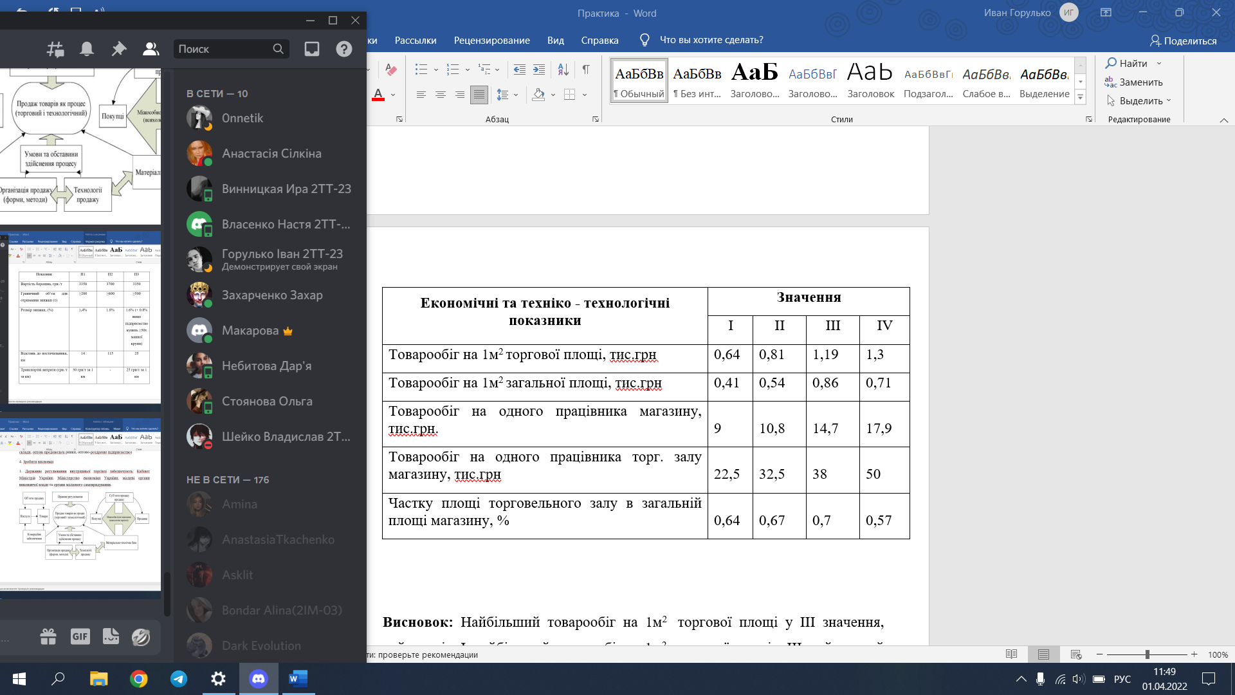The image size is (1235, 695).
Task: Collapse the Word ribbon
Action: (x=1223, y=120)
